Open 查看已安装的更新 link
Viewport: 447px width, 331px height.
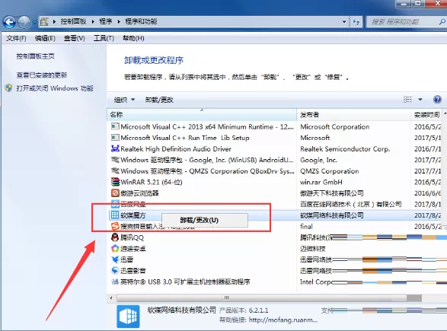[42, 75]
